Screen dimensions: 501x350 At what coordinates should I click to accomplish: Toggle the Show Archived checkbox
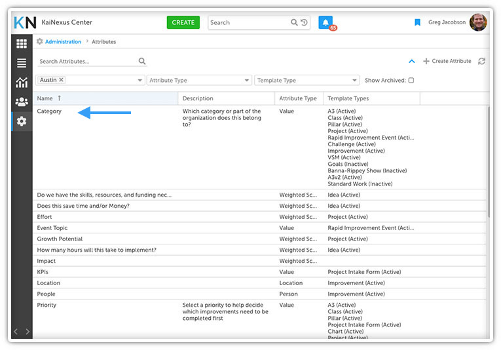(x=411, y=80)
